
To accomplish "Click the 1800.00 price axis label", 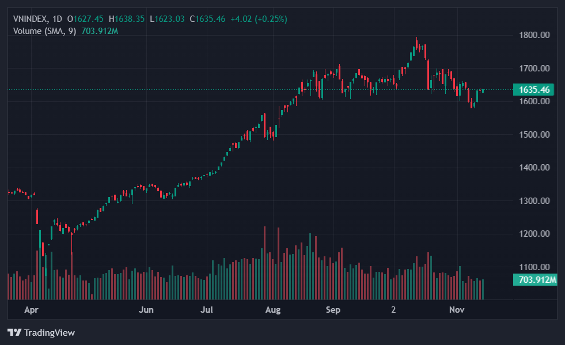I will point(534,35).
